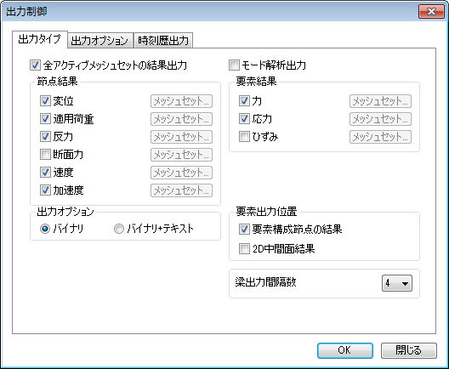
Task: Check the 2D中間面結果 checkbox
Action: point(244,248)
